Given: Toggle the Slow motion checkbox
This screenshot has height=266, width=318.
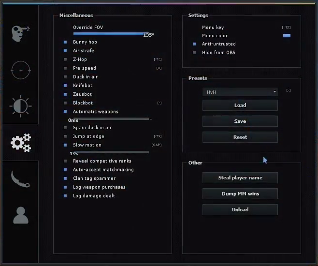Looking at the screenshot, I should tap(65, 145).
